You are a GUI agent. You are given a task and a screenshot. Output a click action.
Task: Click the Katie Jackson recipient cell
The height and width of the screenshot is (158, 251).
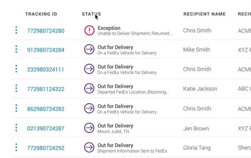(200, 89)
